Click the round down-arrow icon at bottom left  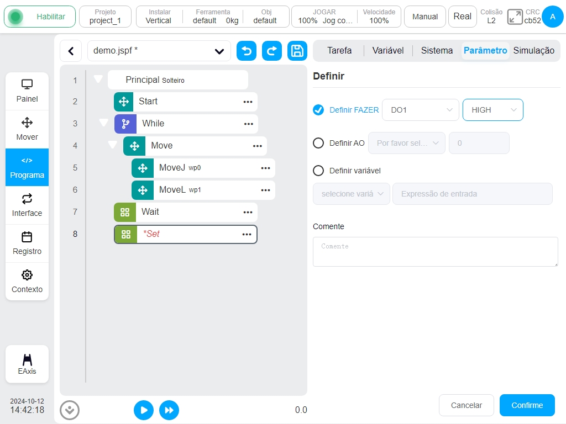point(70,410)
